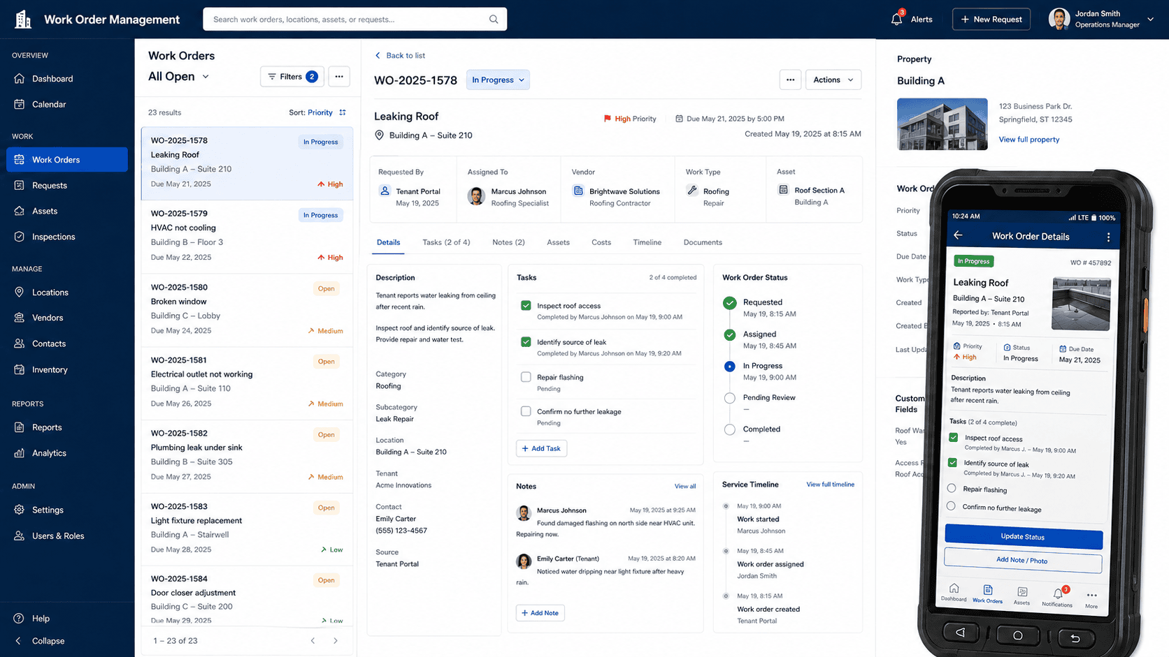The width and height of the screenshot is (1169, 657).
Task: Open the Costs tab
Action: pos(601,242)
